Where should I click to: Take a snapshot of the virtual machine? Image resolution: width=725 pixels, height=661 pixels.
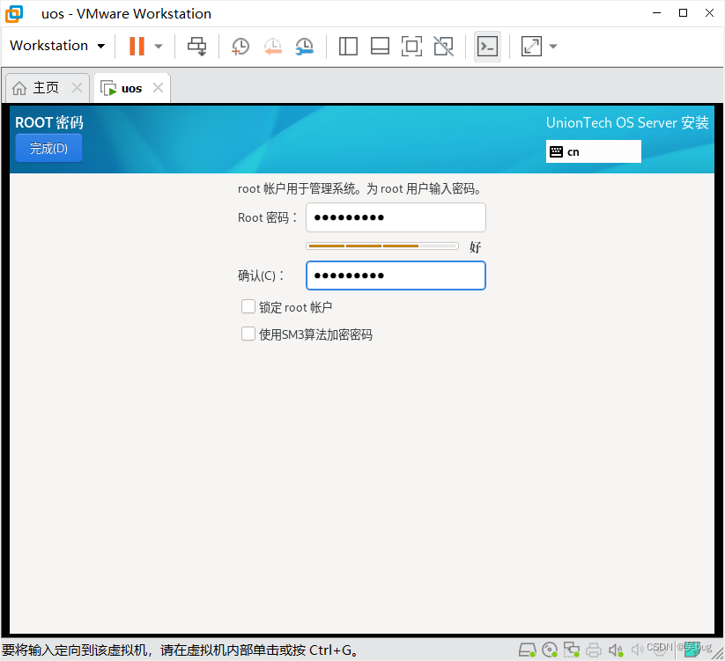coord(240,46)
